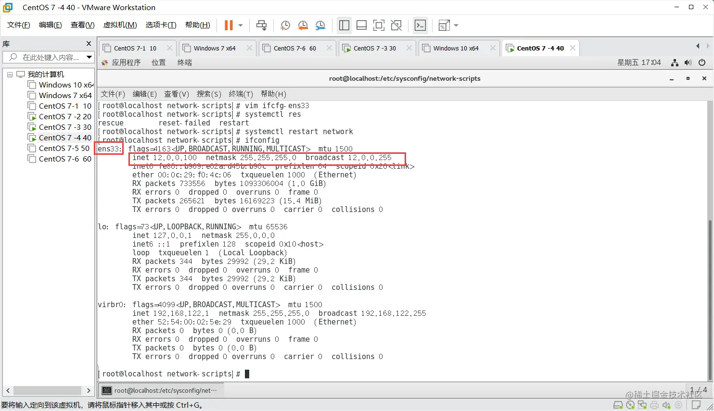The image size is (714, 411).
Task: Select Windows 10 x64 in the library
Action: (x=61, y=85)
